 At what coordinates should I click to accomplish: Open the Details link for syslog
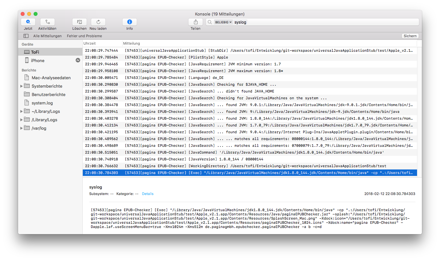[148, 193]
